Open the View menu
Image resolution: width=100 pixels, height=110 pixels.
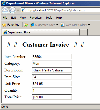[23, 18]
